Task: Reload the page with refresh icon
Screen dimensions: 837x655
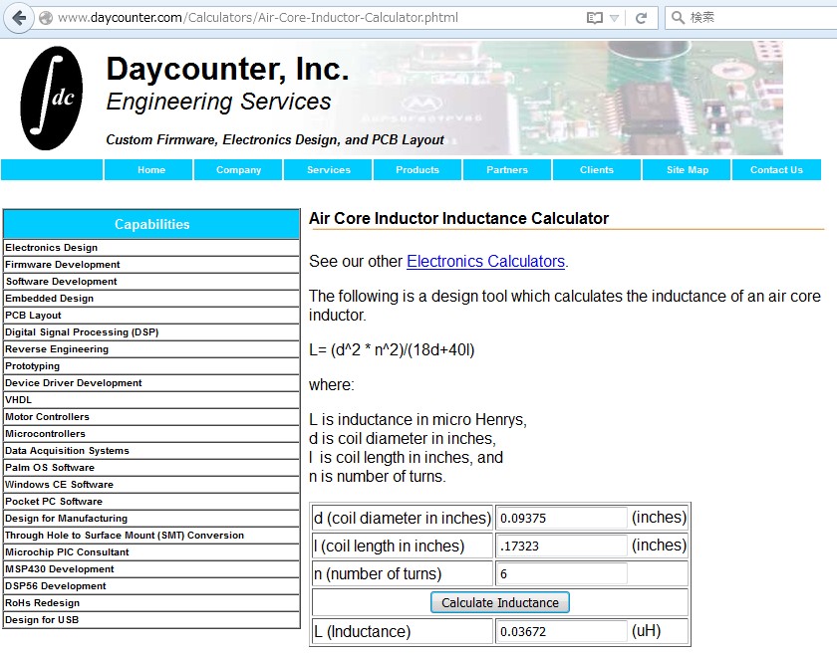Action: point(641,18)
